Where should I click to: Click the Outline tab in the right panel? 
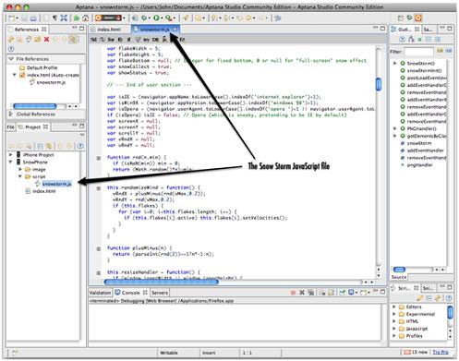(x=405, y=30)
